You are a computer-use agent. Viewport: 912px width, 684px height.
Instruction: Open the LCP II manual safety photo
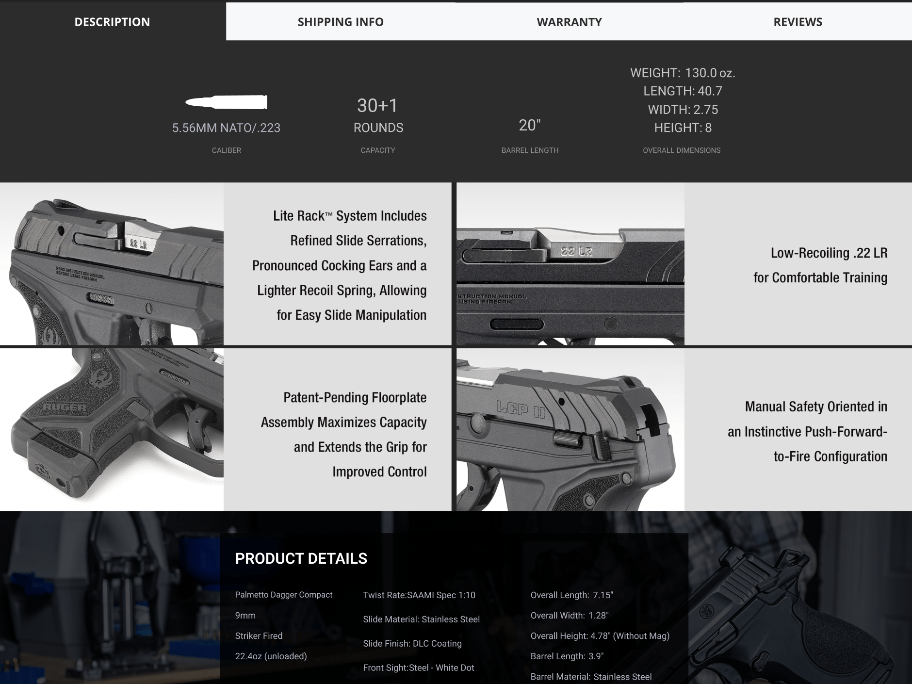point(570,429)
